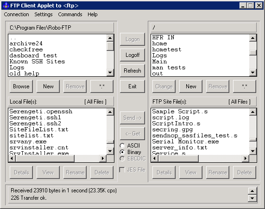The width and height of the screenshot is (265, 209).
Task: Click the local files View button
Action: (x=48, y=172)
